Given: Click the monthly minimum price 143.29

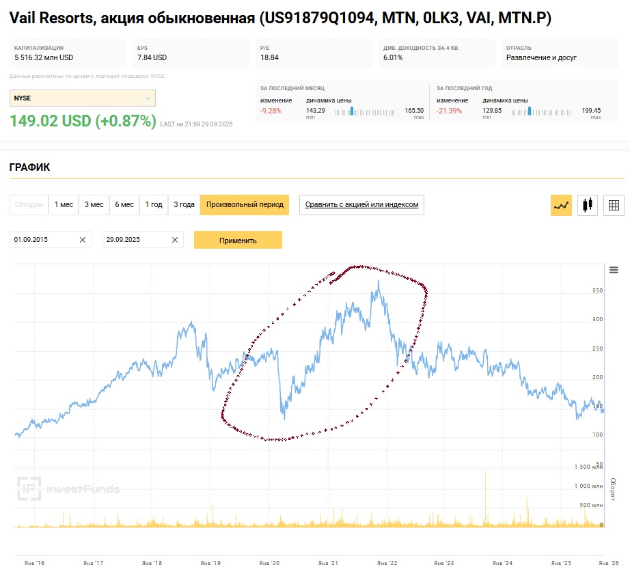Looking at the screenshot, I should pos(316,111).
